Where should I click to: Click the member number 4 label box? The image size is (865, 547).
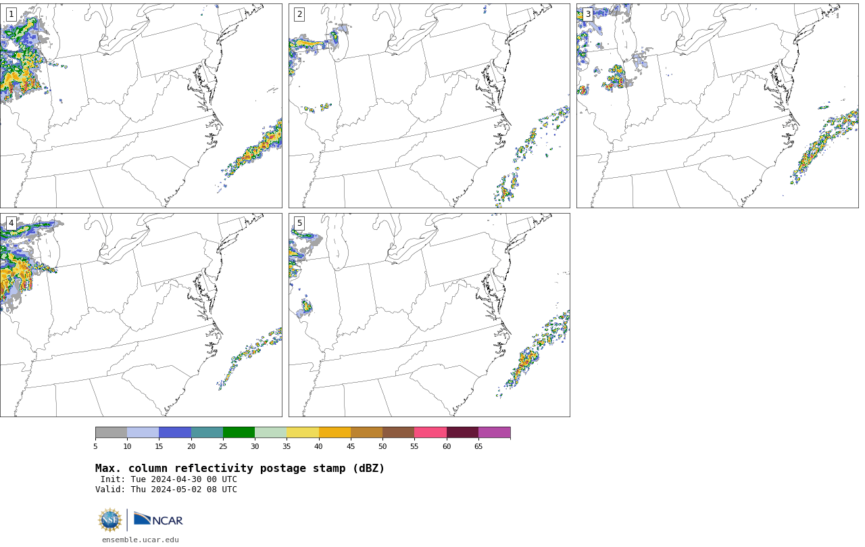(11, 223)
